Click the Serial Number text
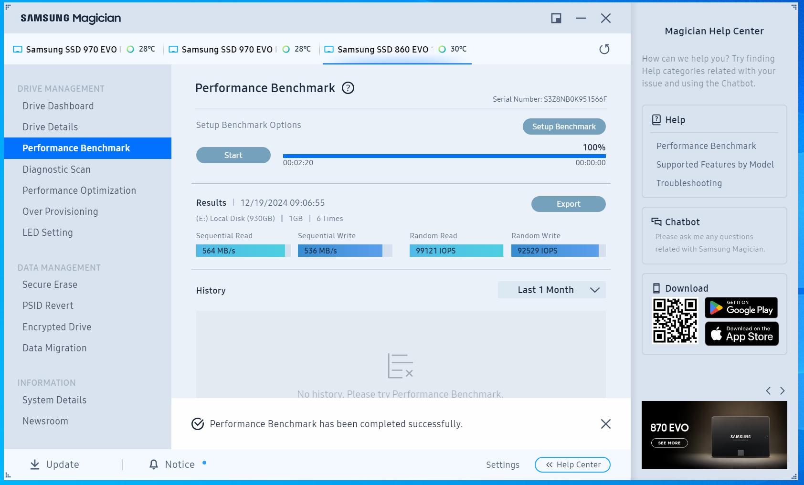 pos(550,99)
